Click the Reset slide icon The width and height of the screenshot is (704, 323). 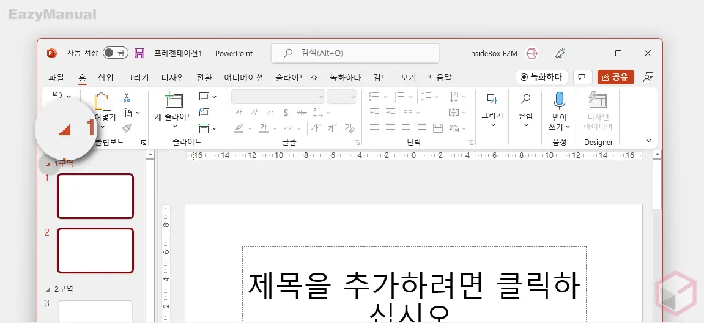(x=204, y=113)
